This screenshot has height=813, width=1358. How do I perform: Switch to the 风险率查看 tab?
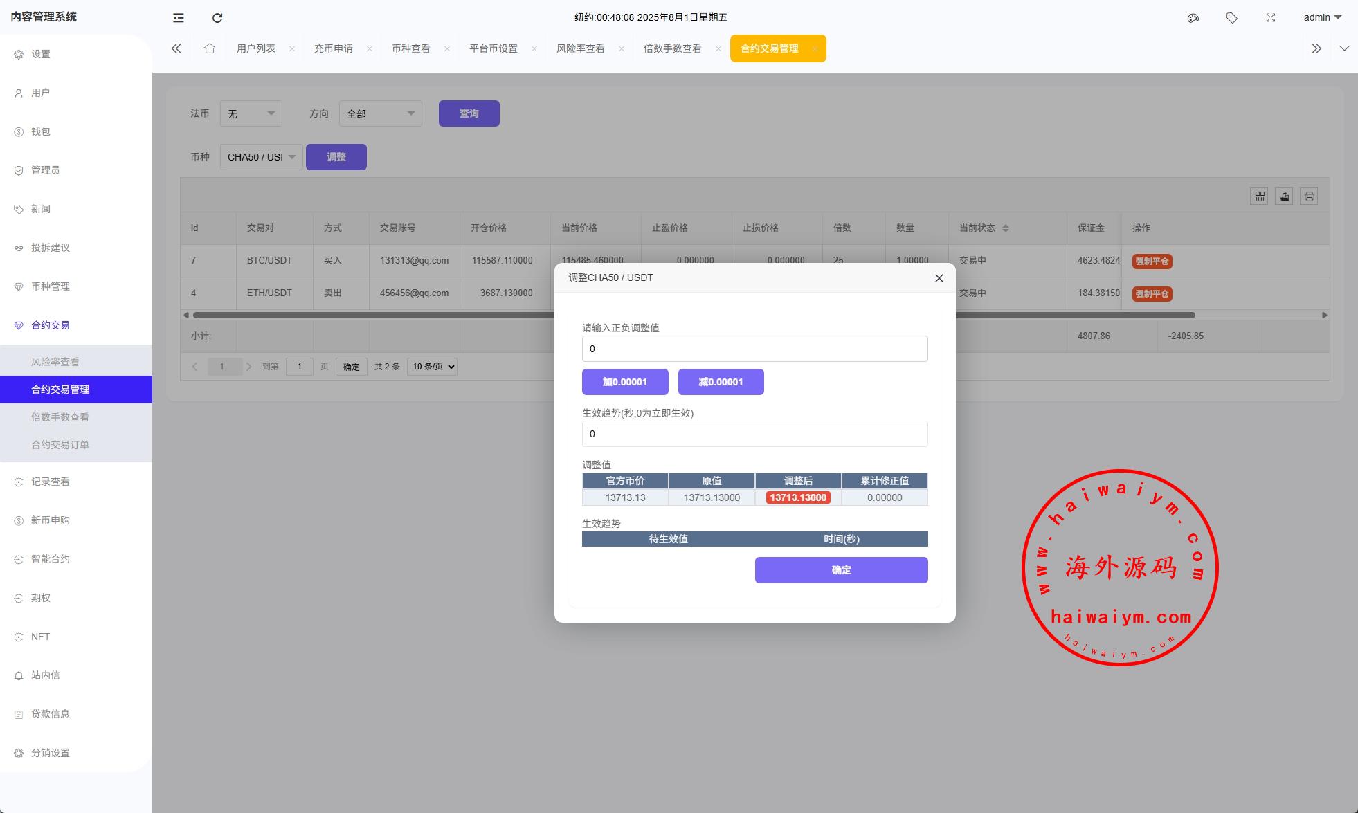point(580,48)
